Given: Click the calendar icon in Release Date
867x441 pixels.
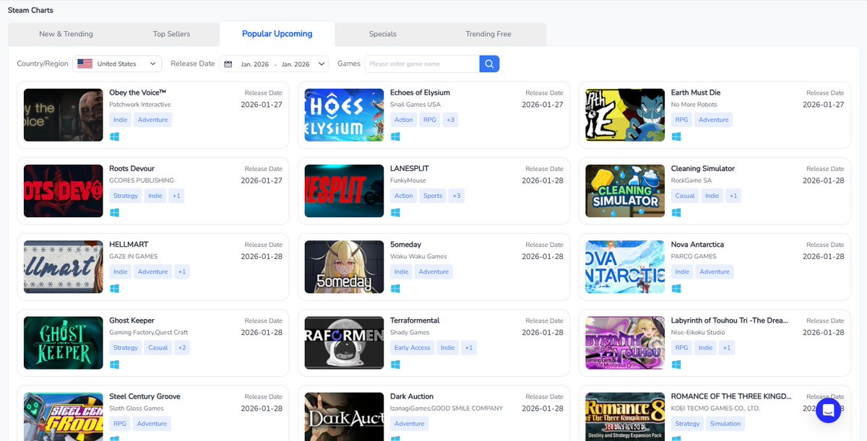Looking at the screenshot, I should pyautogui.click(x=228, y=64).
